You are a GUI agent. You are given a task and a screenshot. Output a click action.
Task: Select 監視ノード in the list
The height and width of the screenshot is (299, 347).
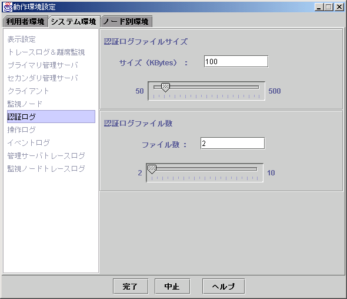tap(25, 104)
